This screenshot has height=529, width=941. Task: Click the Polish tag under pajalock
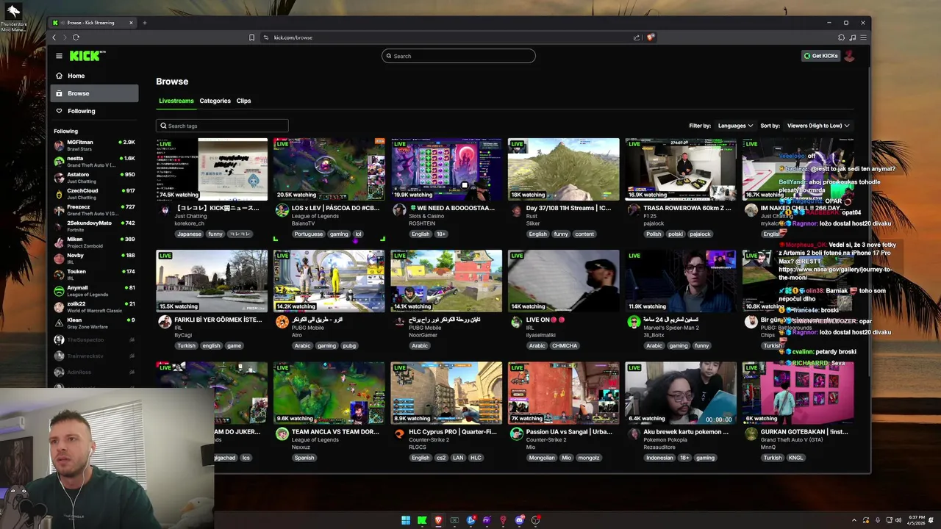[x=654, y=234]
